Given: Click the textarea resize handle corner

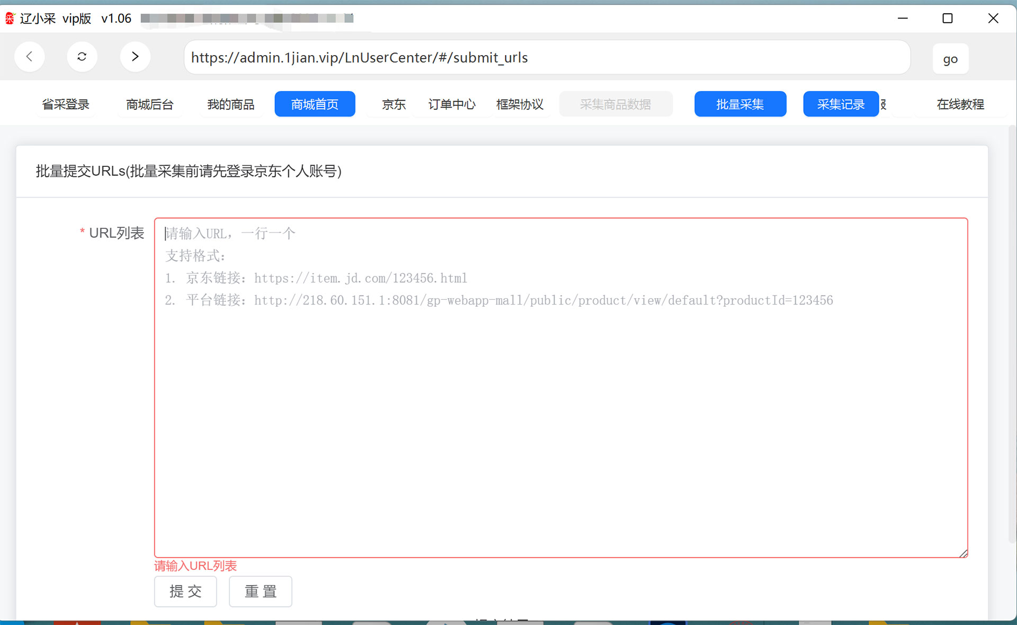Looking at the screenshot, I should point(964,553).
